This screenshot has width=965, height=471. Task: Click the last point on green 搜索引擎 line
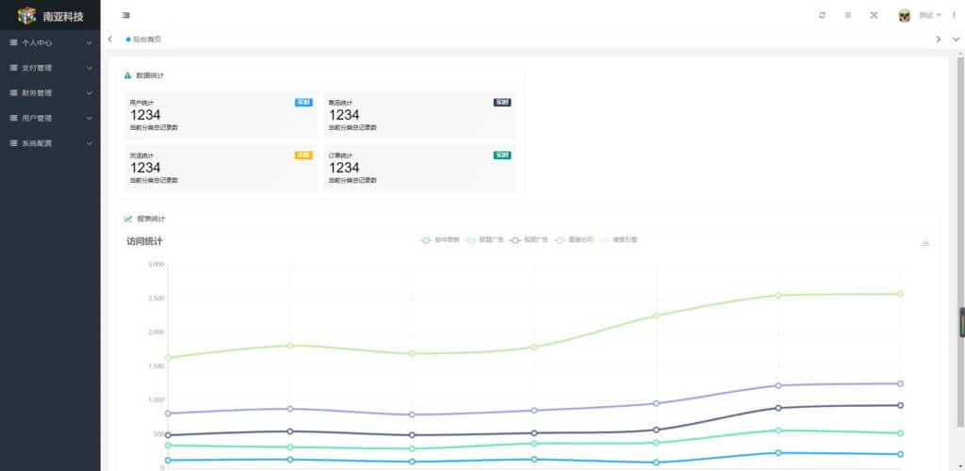click(x=900, y=294)
